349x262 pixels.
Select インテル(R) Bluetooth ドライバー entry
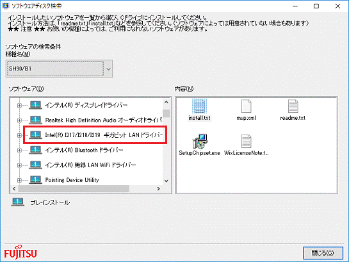coord(84,150)
